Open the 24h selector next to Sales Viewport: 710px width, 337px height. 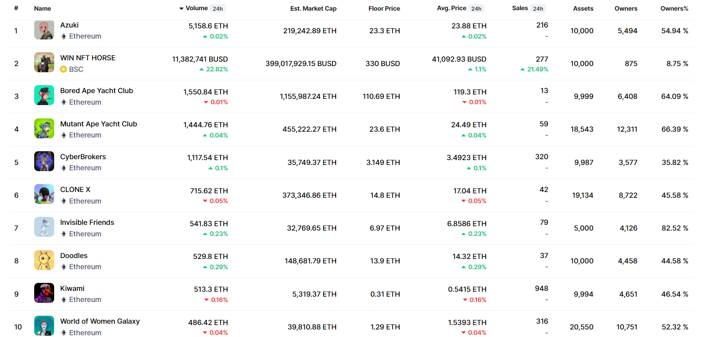[538, 8]
